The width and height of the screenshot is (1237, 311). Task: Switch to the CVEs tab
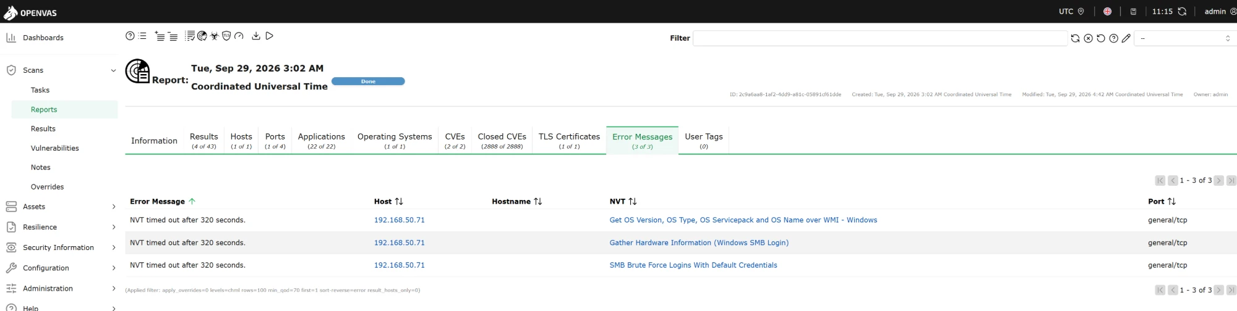(455, 141)
